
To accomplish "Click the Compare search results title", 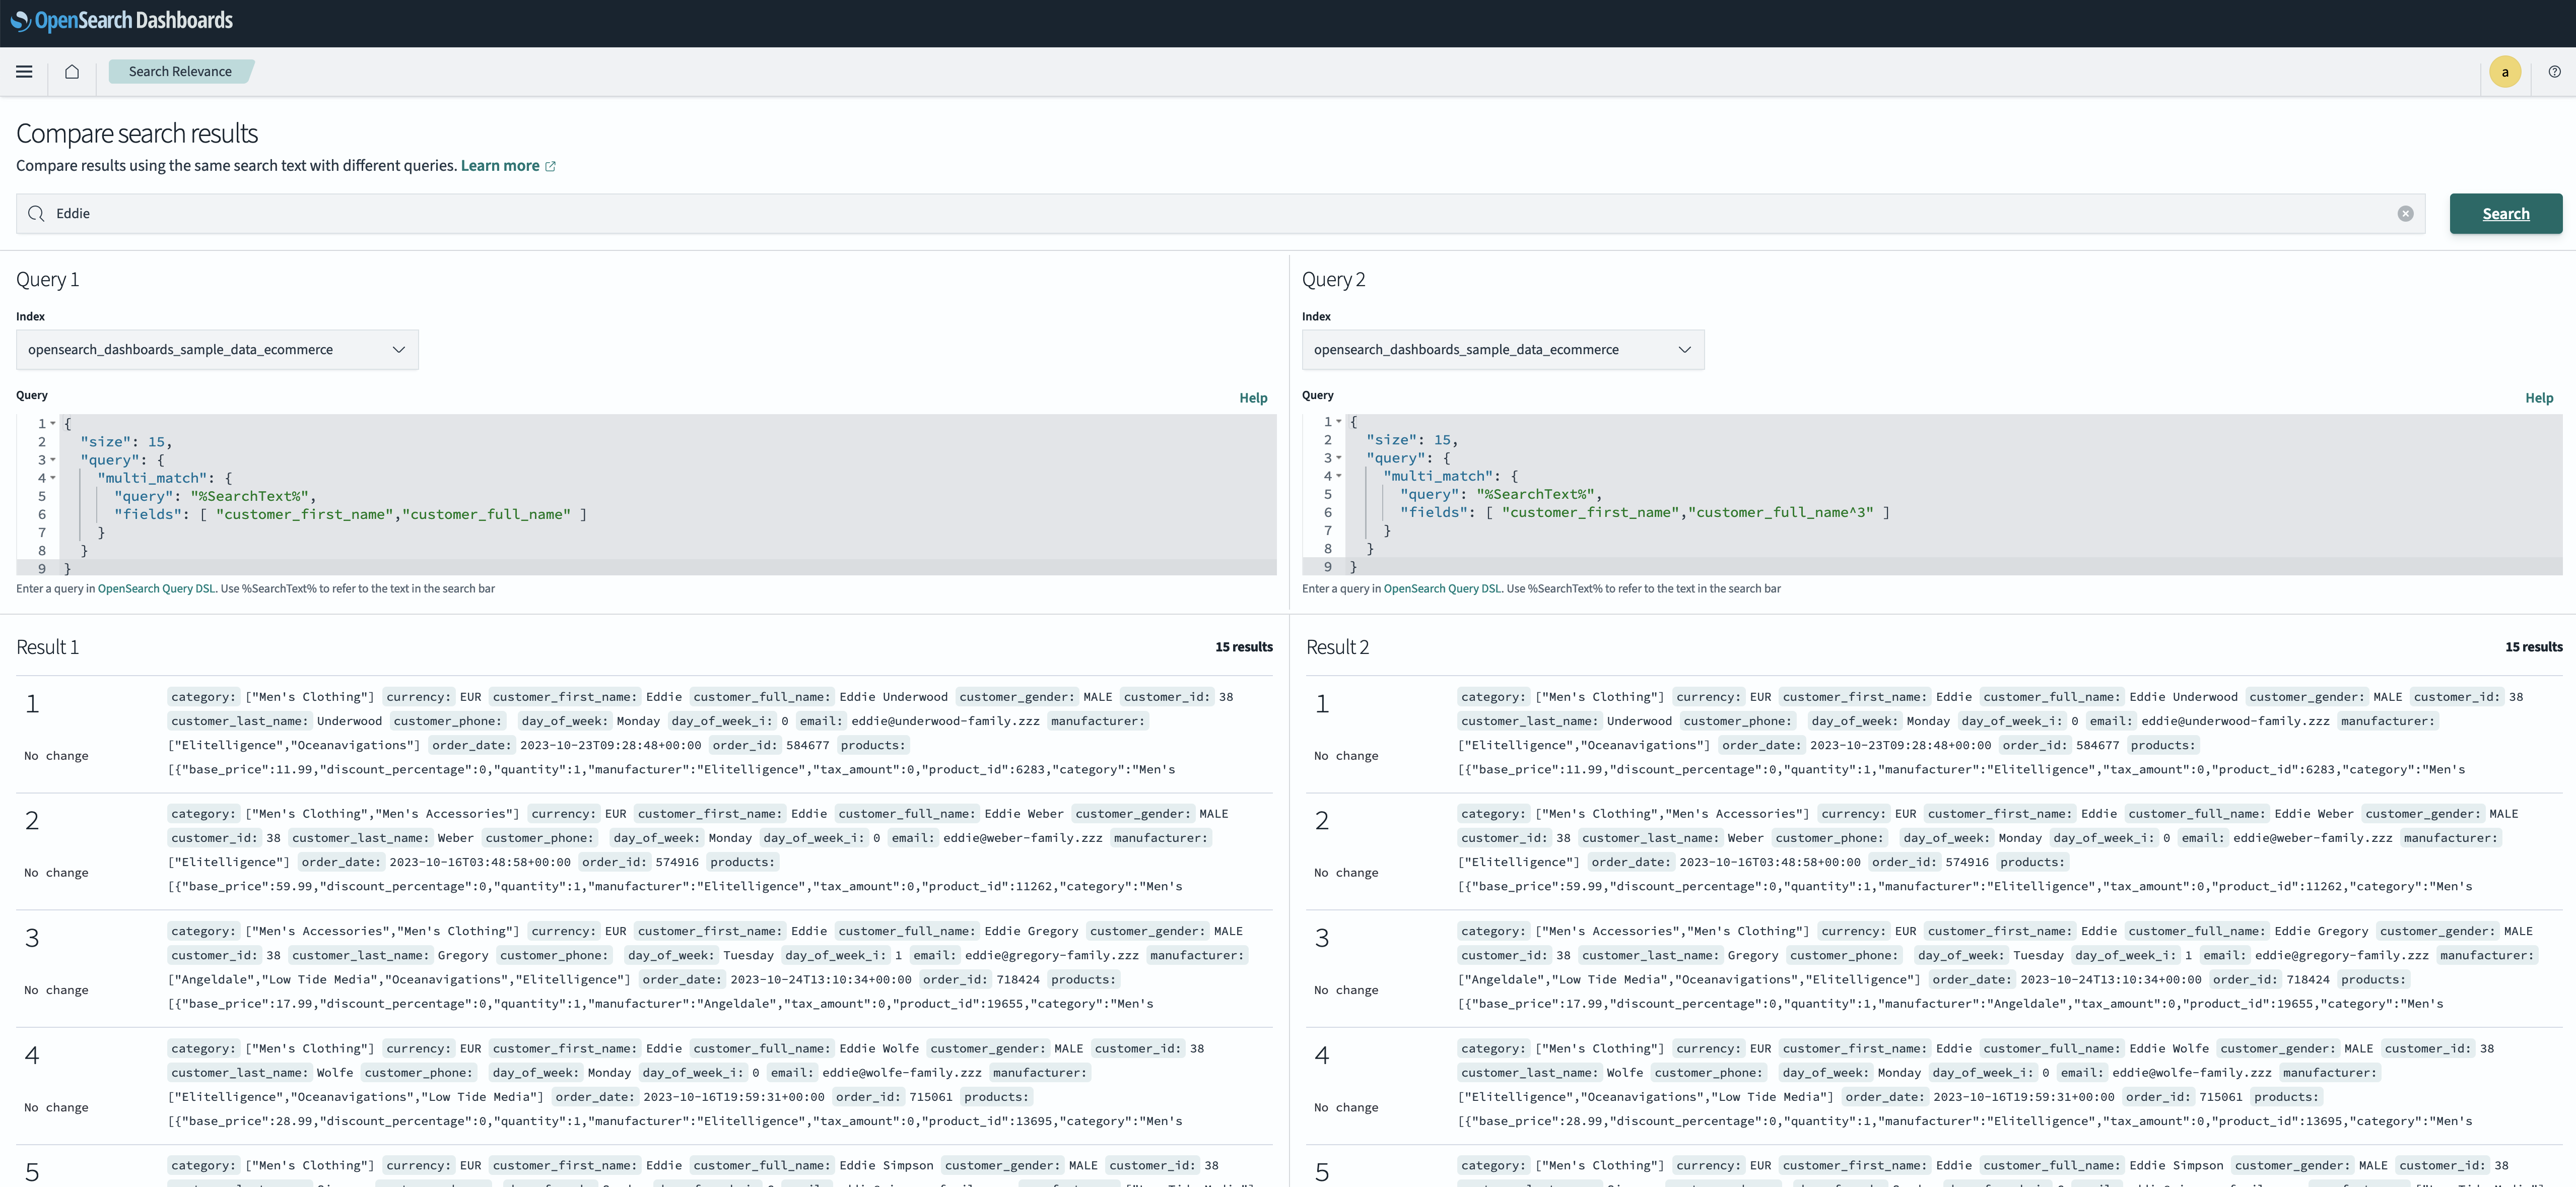I will click(137, 133).
